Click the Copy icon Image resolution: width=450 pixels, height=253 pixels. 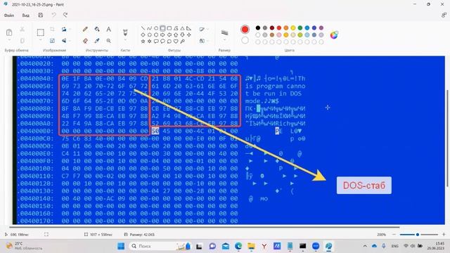click(x=22, y=41)
